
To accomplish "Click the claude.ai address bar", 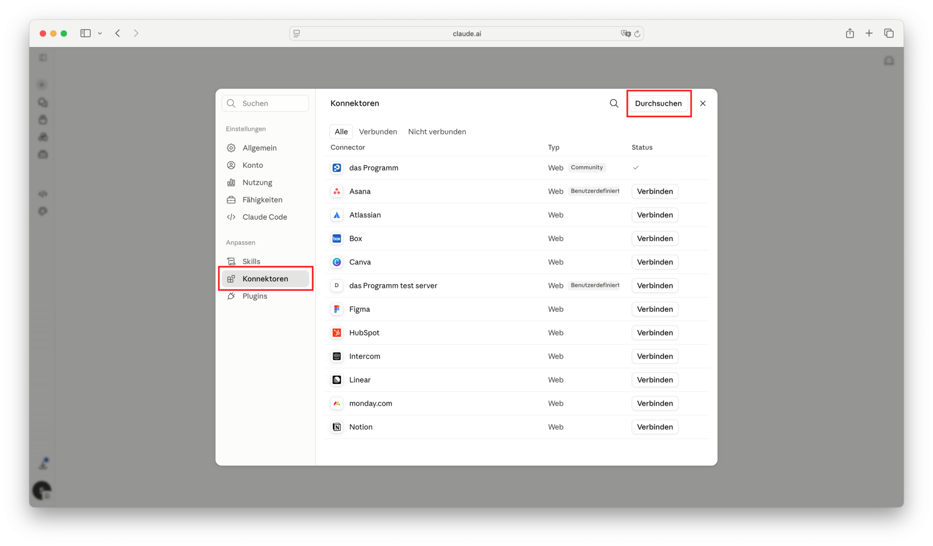I will point(466,34).
